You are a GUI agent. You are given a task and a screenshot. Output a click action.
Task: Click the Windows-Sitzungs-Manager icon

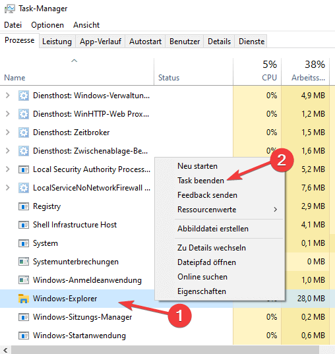[24, 317]
